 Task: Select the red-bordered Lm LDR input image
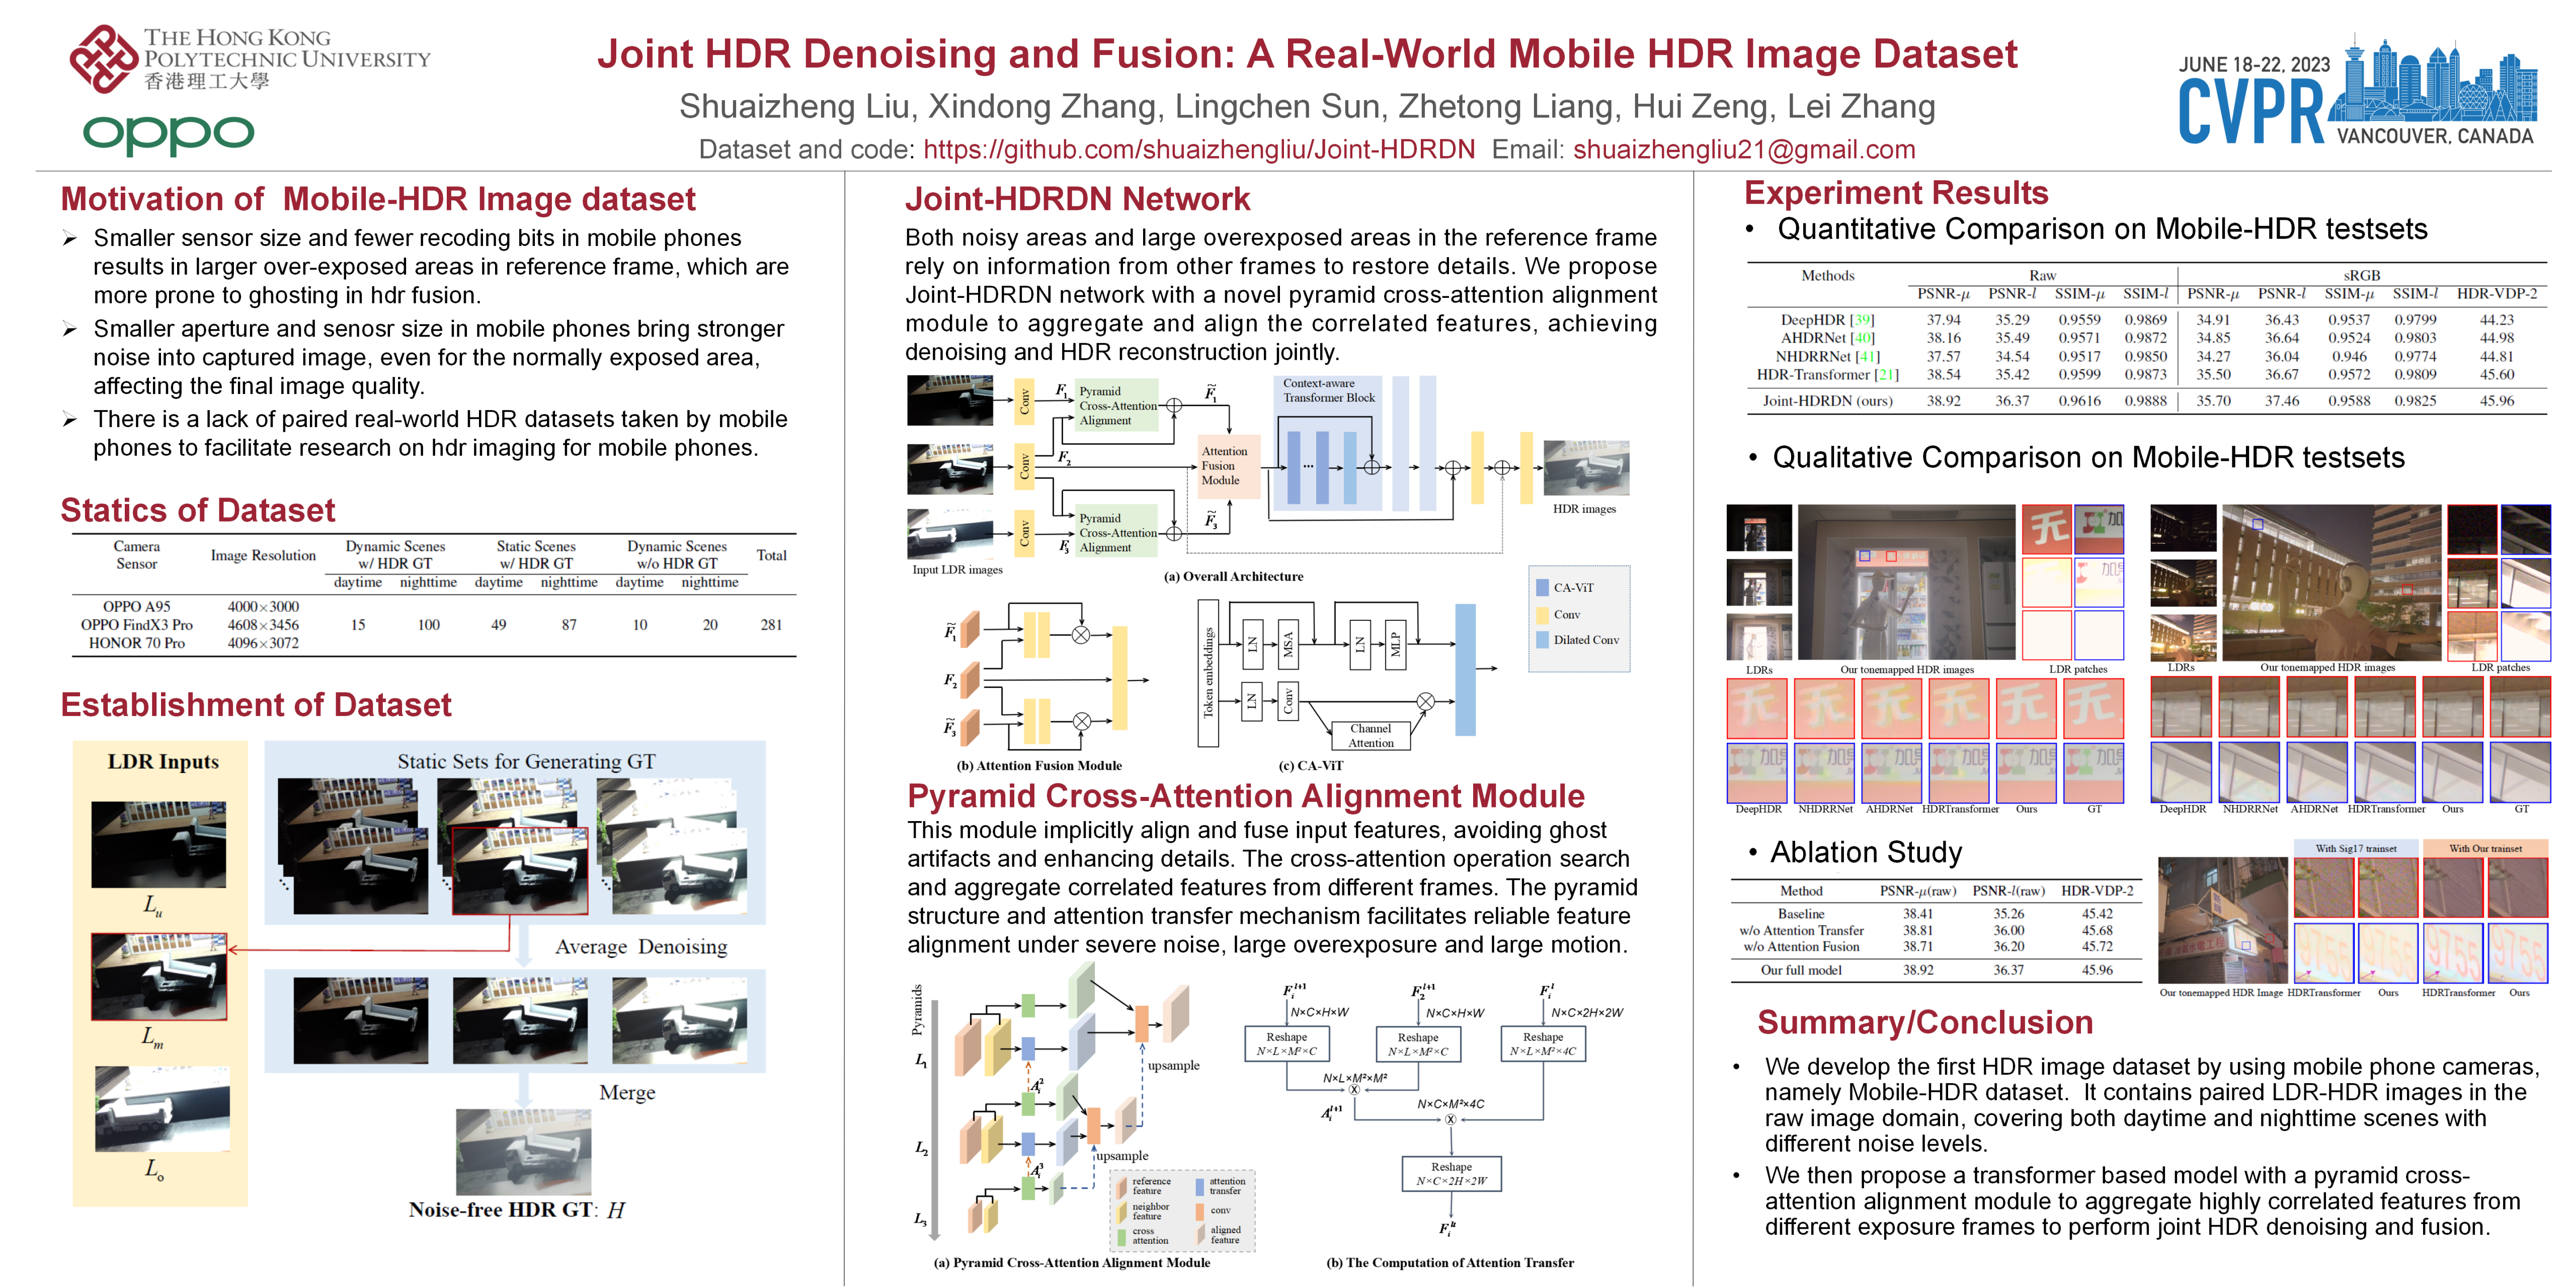[x=159, y=976]
